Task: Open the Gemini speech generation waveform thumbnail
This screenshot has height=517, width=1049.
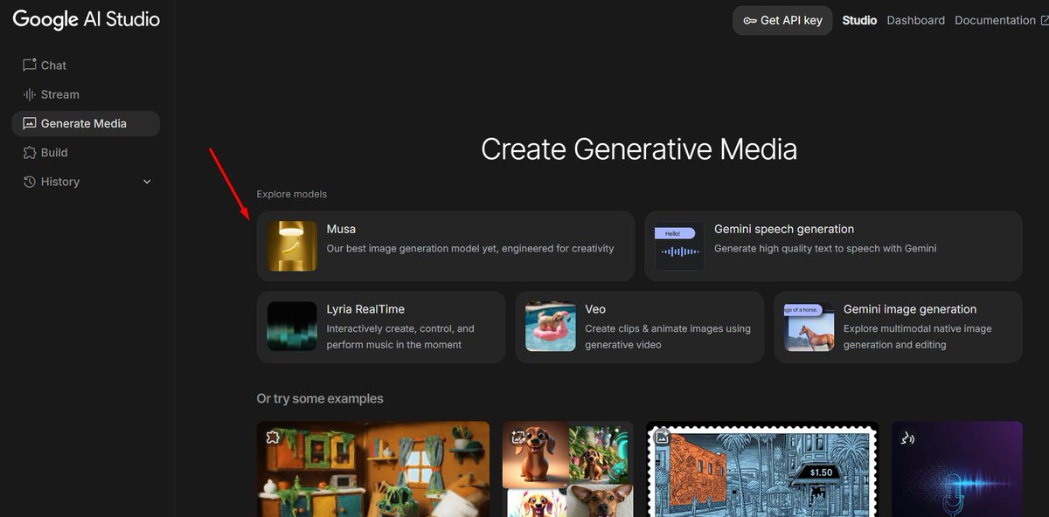Action: click(680, 246)
